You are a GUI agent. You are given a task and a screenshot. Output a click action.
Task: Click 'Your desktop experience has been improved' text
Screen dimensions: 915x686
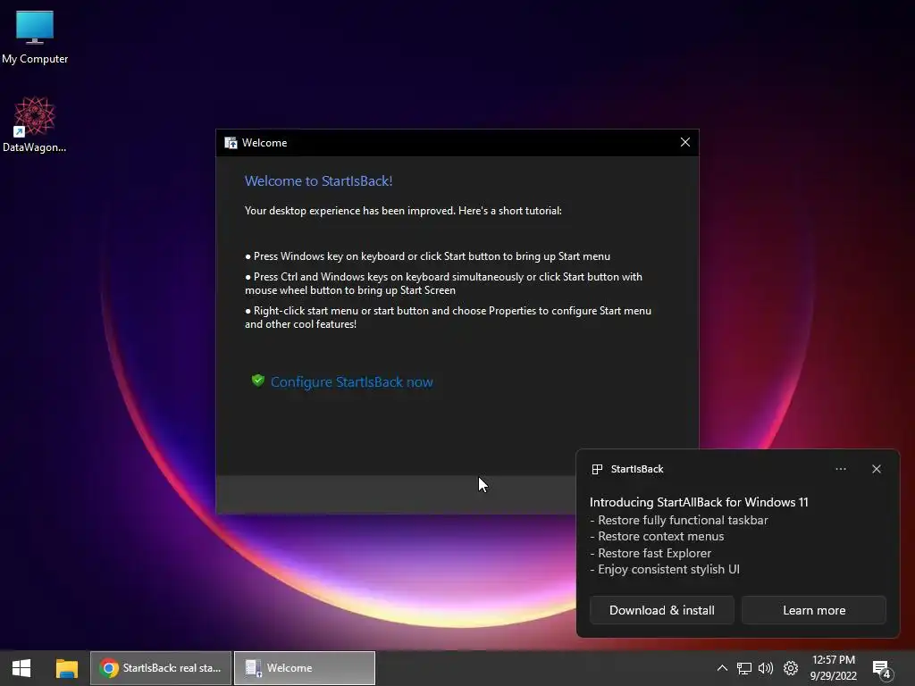pyautogui.click(x=350, y=211)
